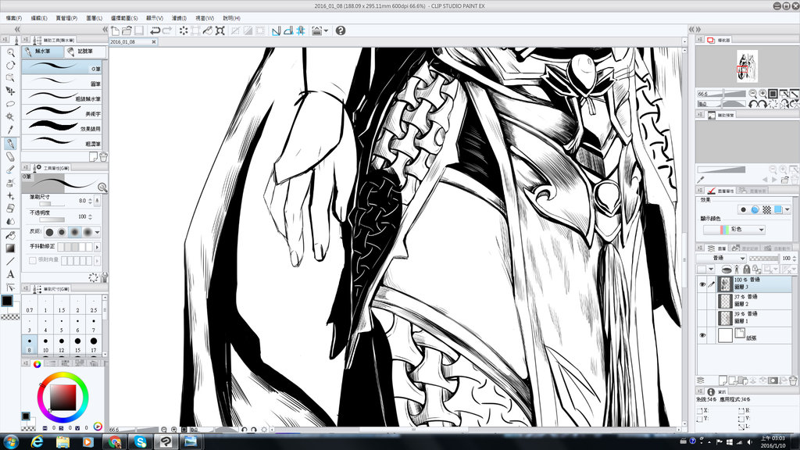
Task: Choose brush size preset 0.7
Action: click(30, 304)
